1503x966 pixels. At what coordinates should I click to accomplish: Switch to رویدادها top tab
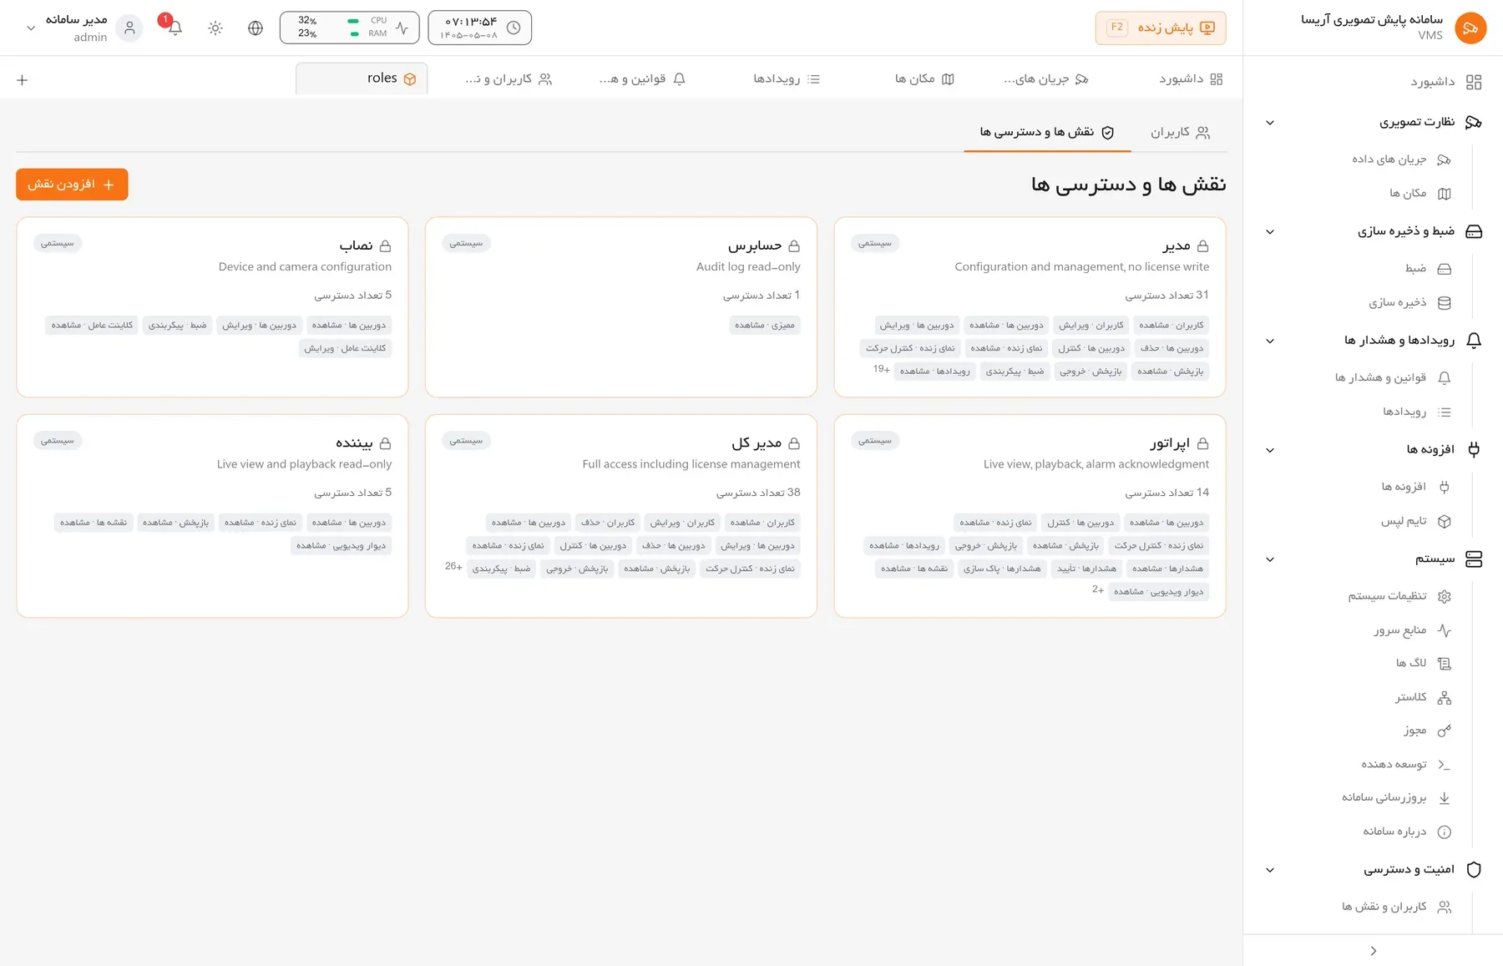pyautogui.click(x=787, y=78)
